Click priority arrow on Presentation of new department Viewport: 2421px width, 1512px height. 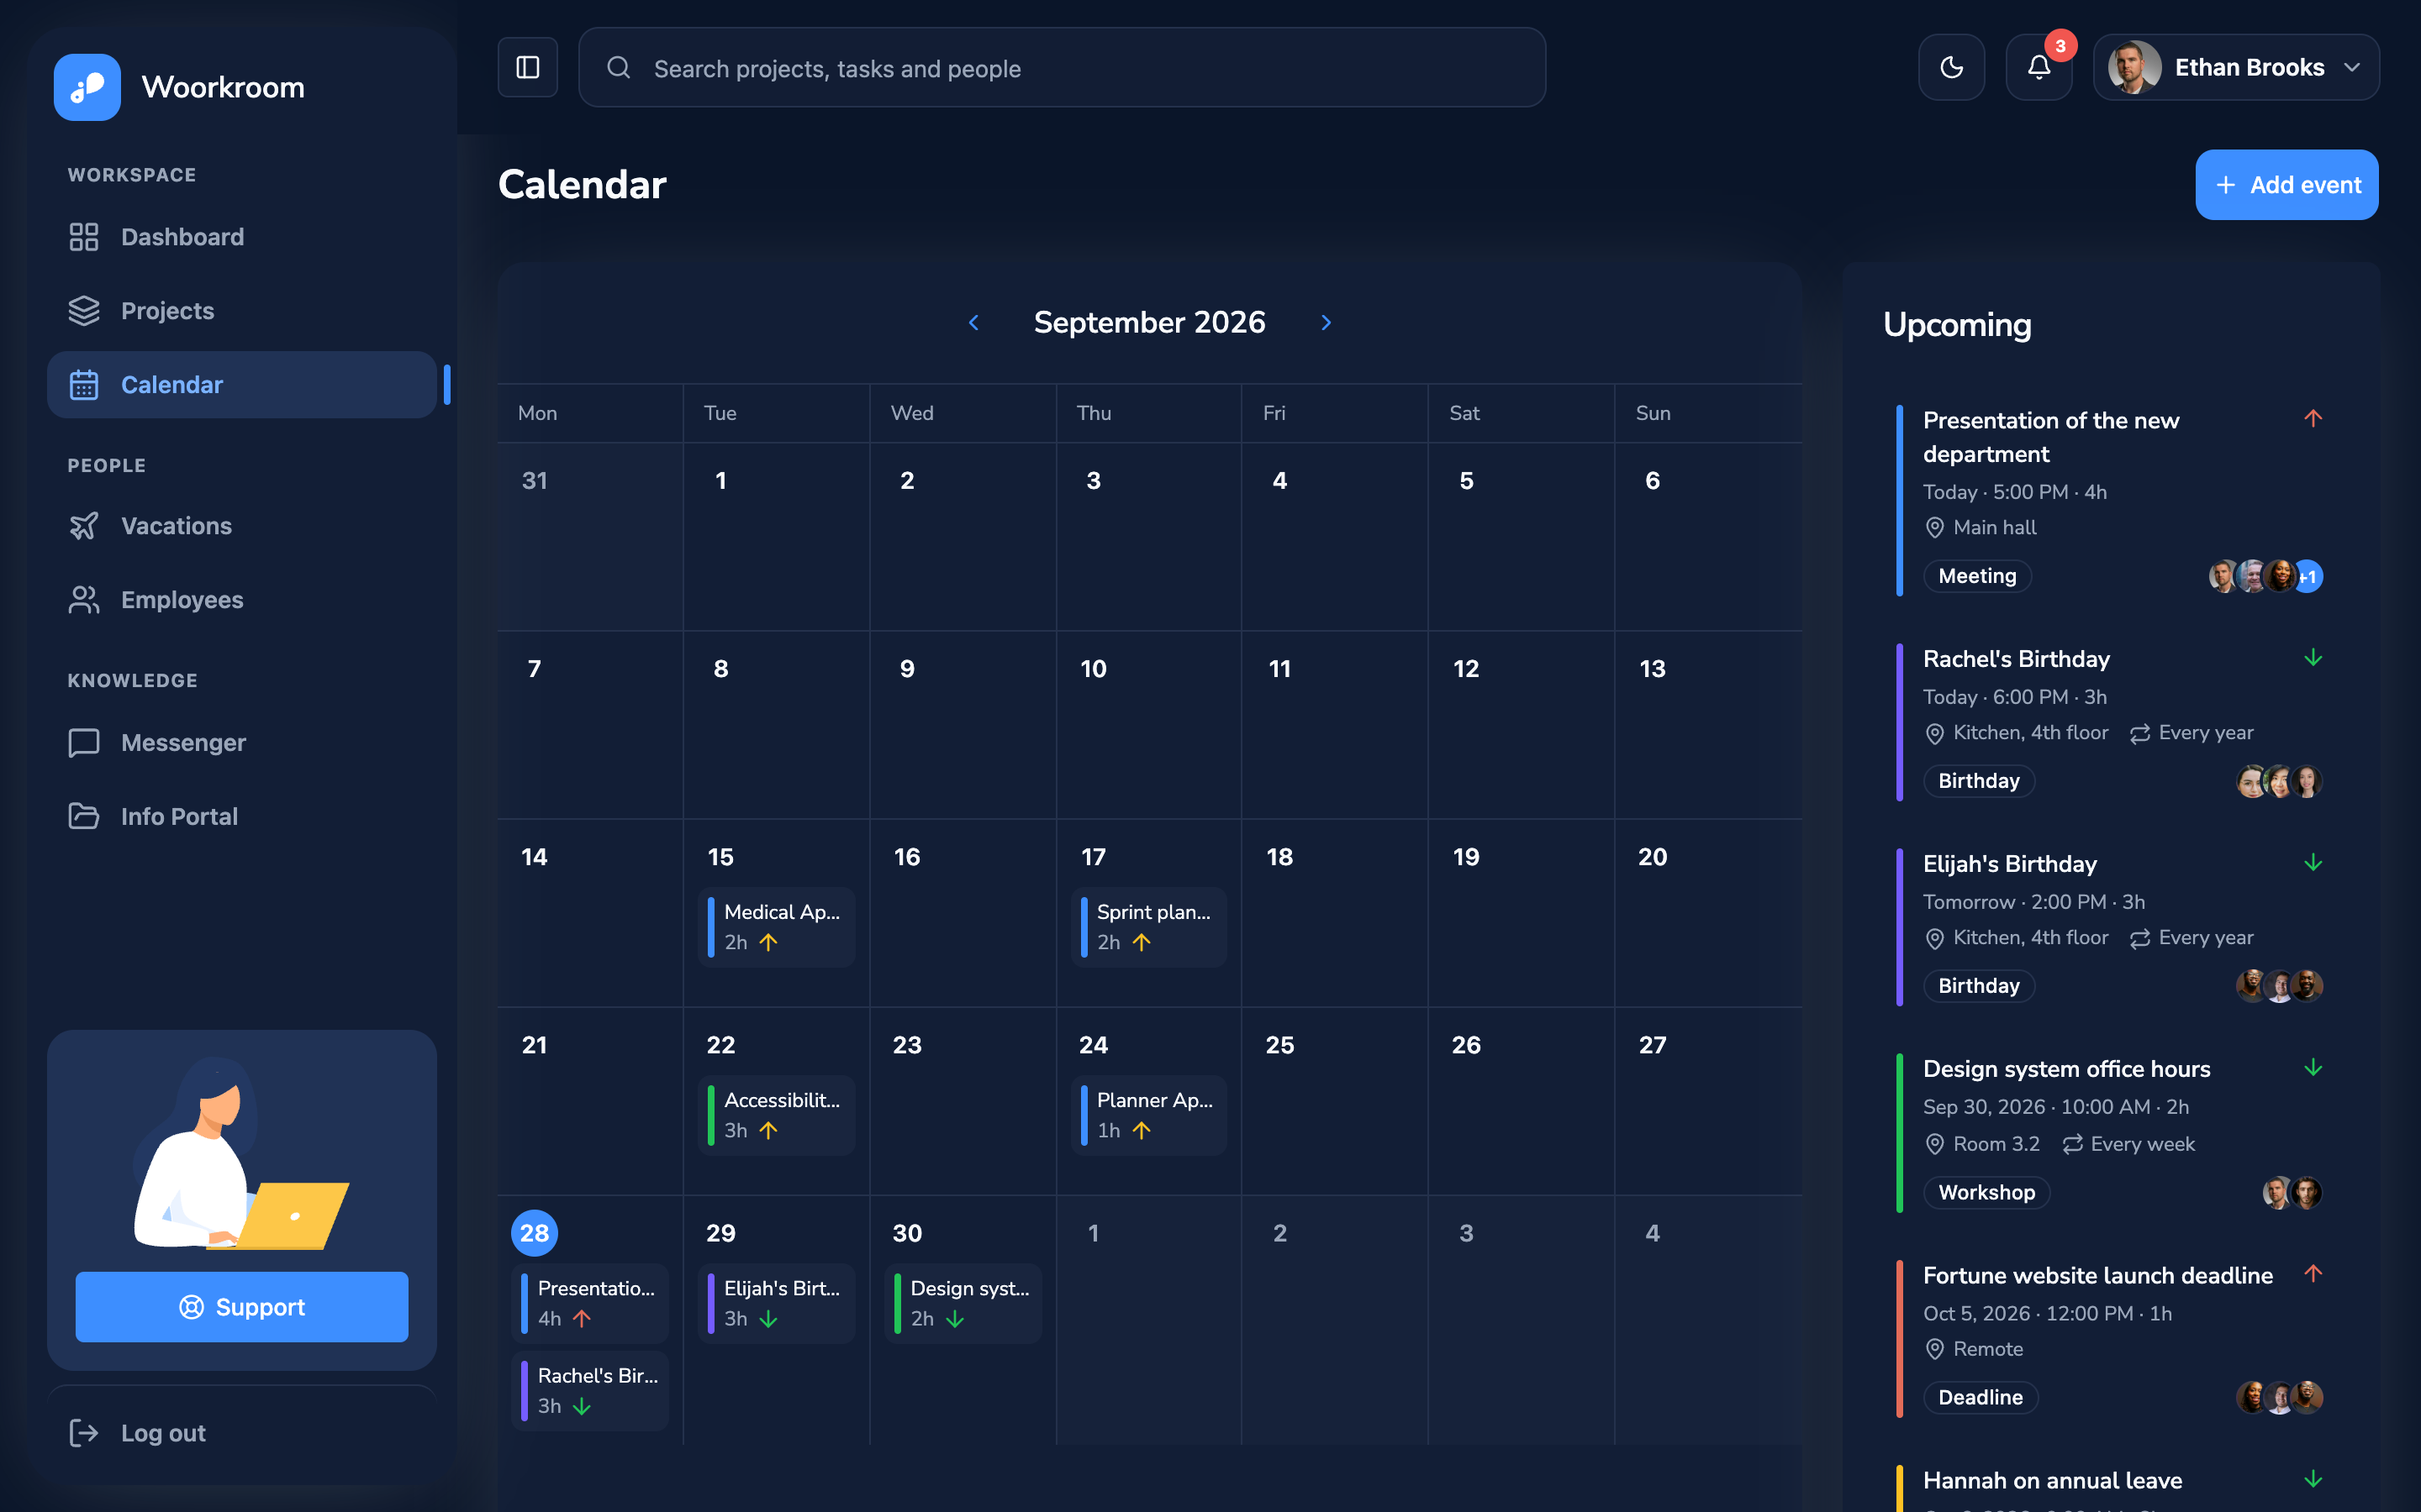tap(2313, 418)
